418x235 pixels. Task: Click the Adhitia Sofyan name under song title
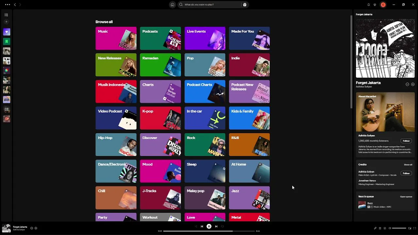pos(364,87)
